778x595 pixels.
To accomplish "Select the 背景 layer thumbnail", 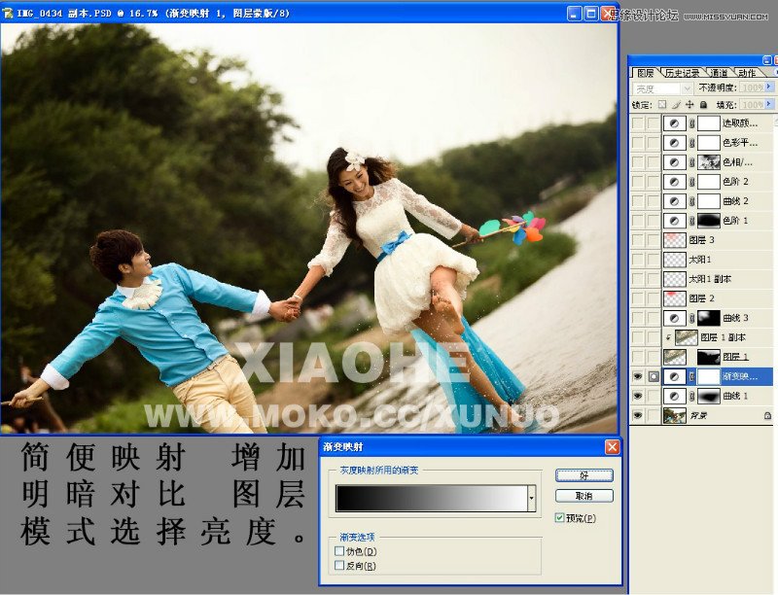I will [x=675, y=415].
